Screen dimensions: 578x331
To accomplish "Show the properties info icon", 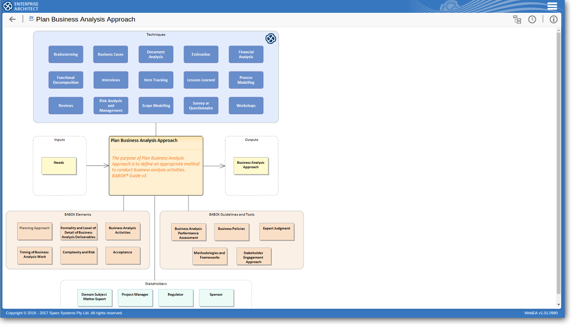I will (553, 19).
